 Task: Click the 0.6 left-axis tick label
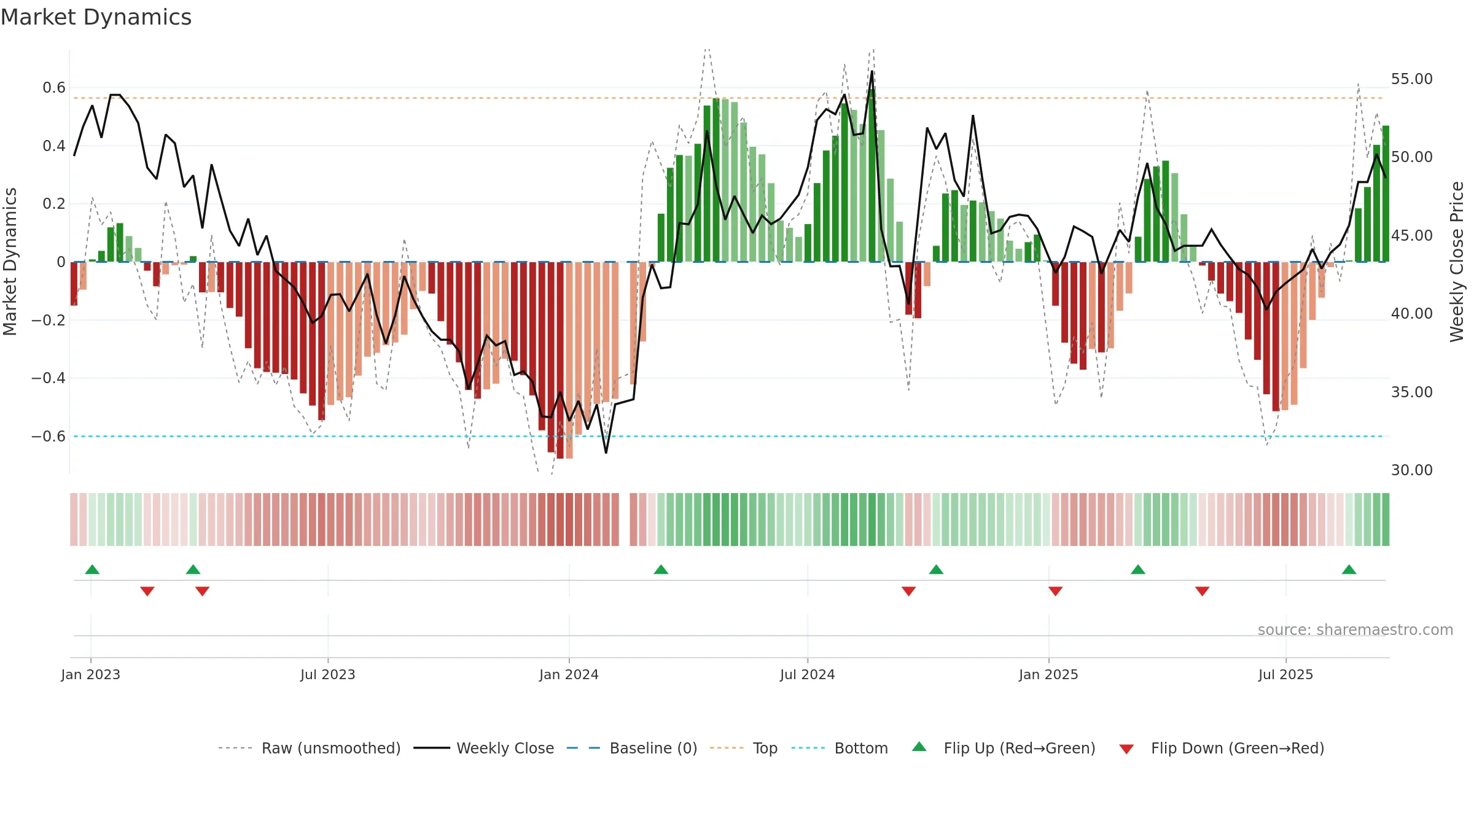click(54, 88)
